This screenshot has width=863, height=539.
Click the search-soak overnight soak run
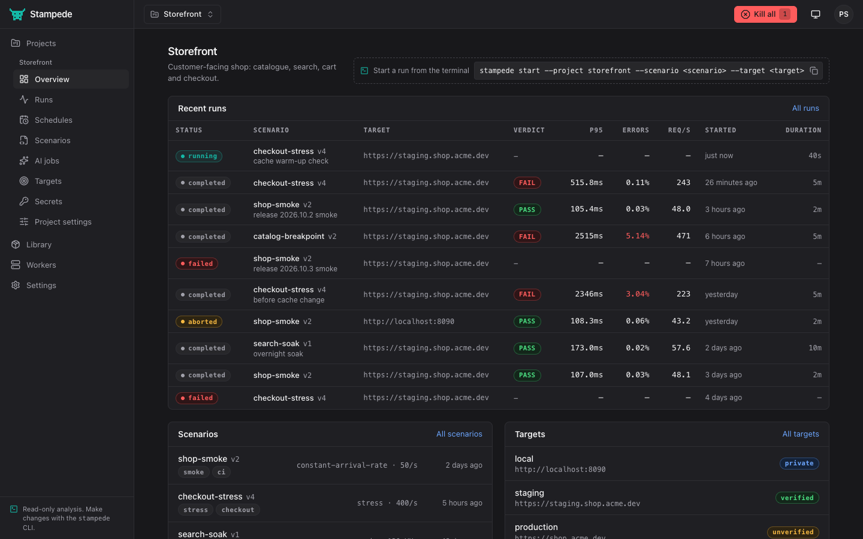pyautogui.click(x=499, y=348)
